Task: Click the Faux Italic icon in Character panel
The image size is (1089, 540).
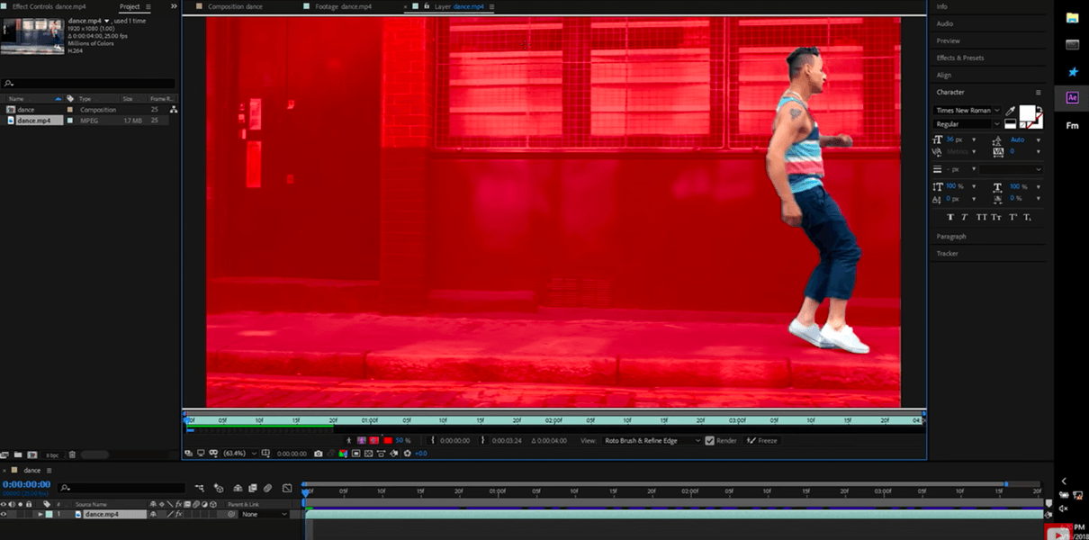Action: [965, 217]
